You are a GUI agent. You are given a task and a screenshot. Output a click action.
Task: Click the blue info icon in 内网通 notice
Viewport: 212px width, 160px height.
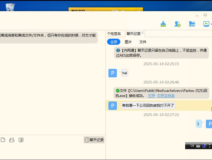118,50
